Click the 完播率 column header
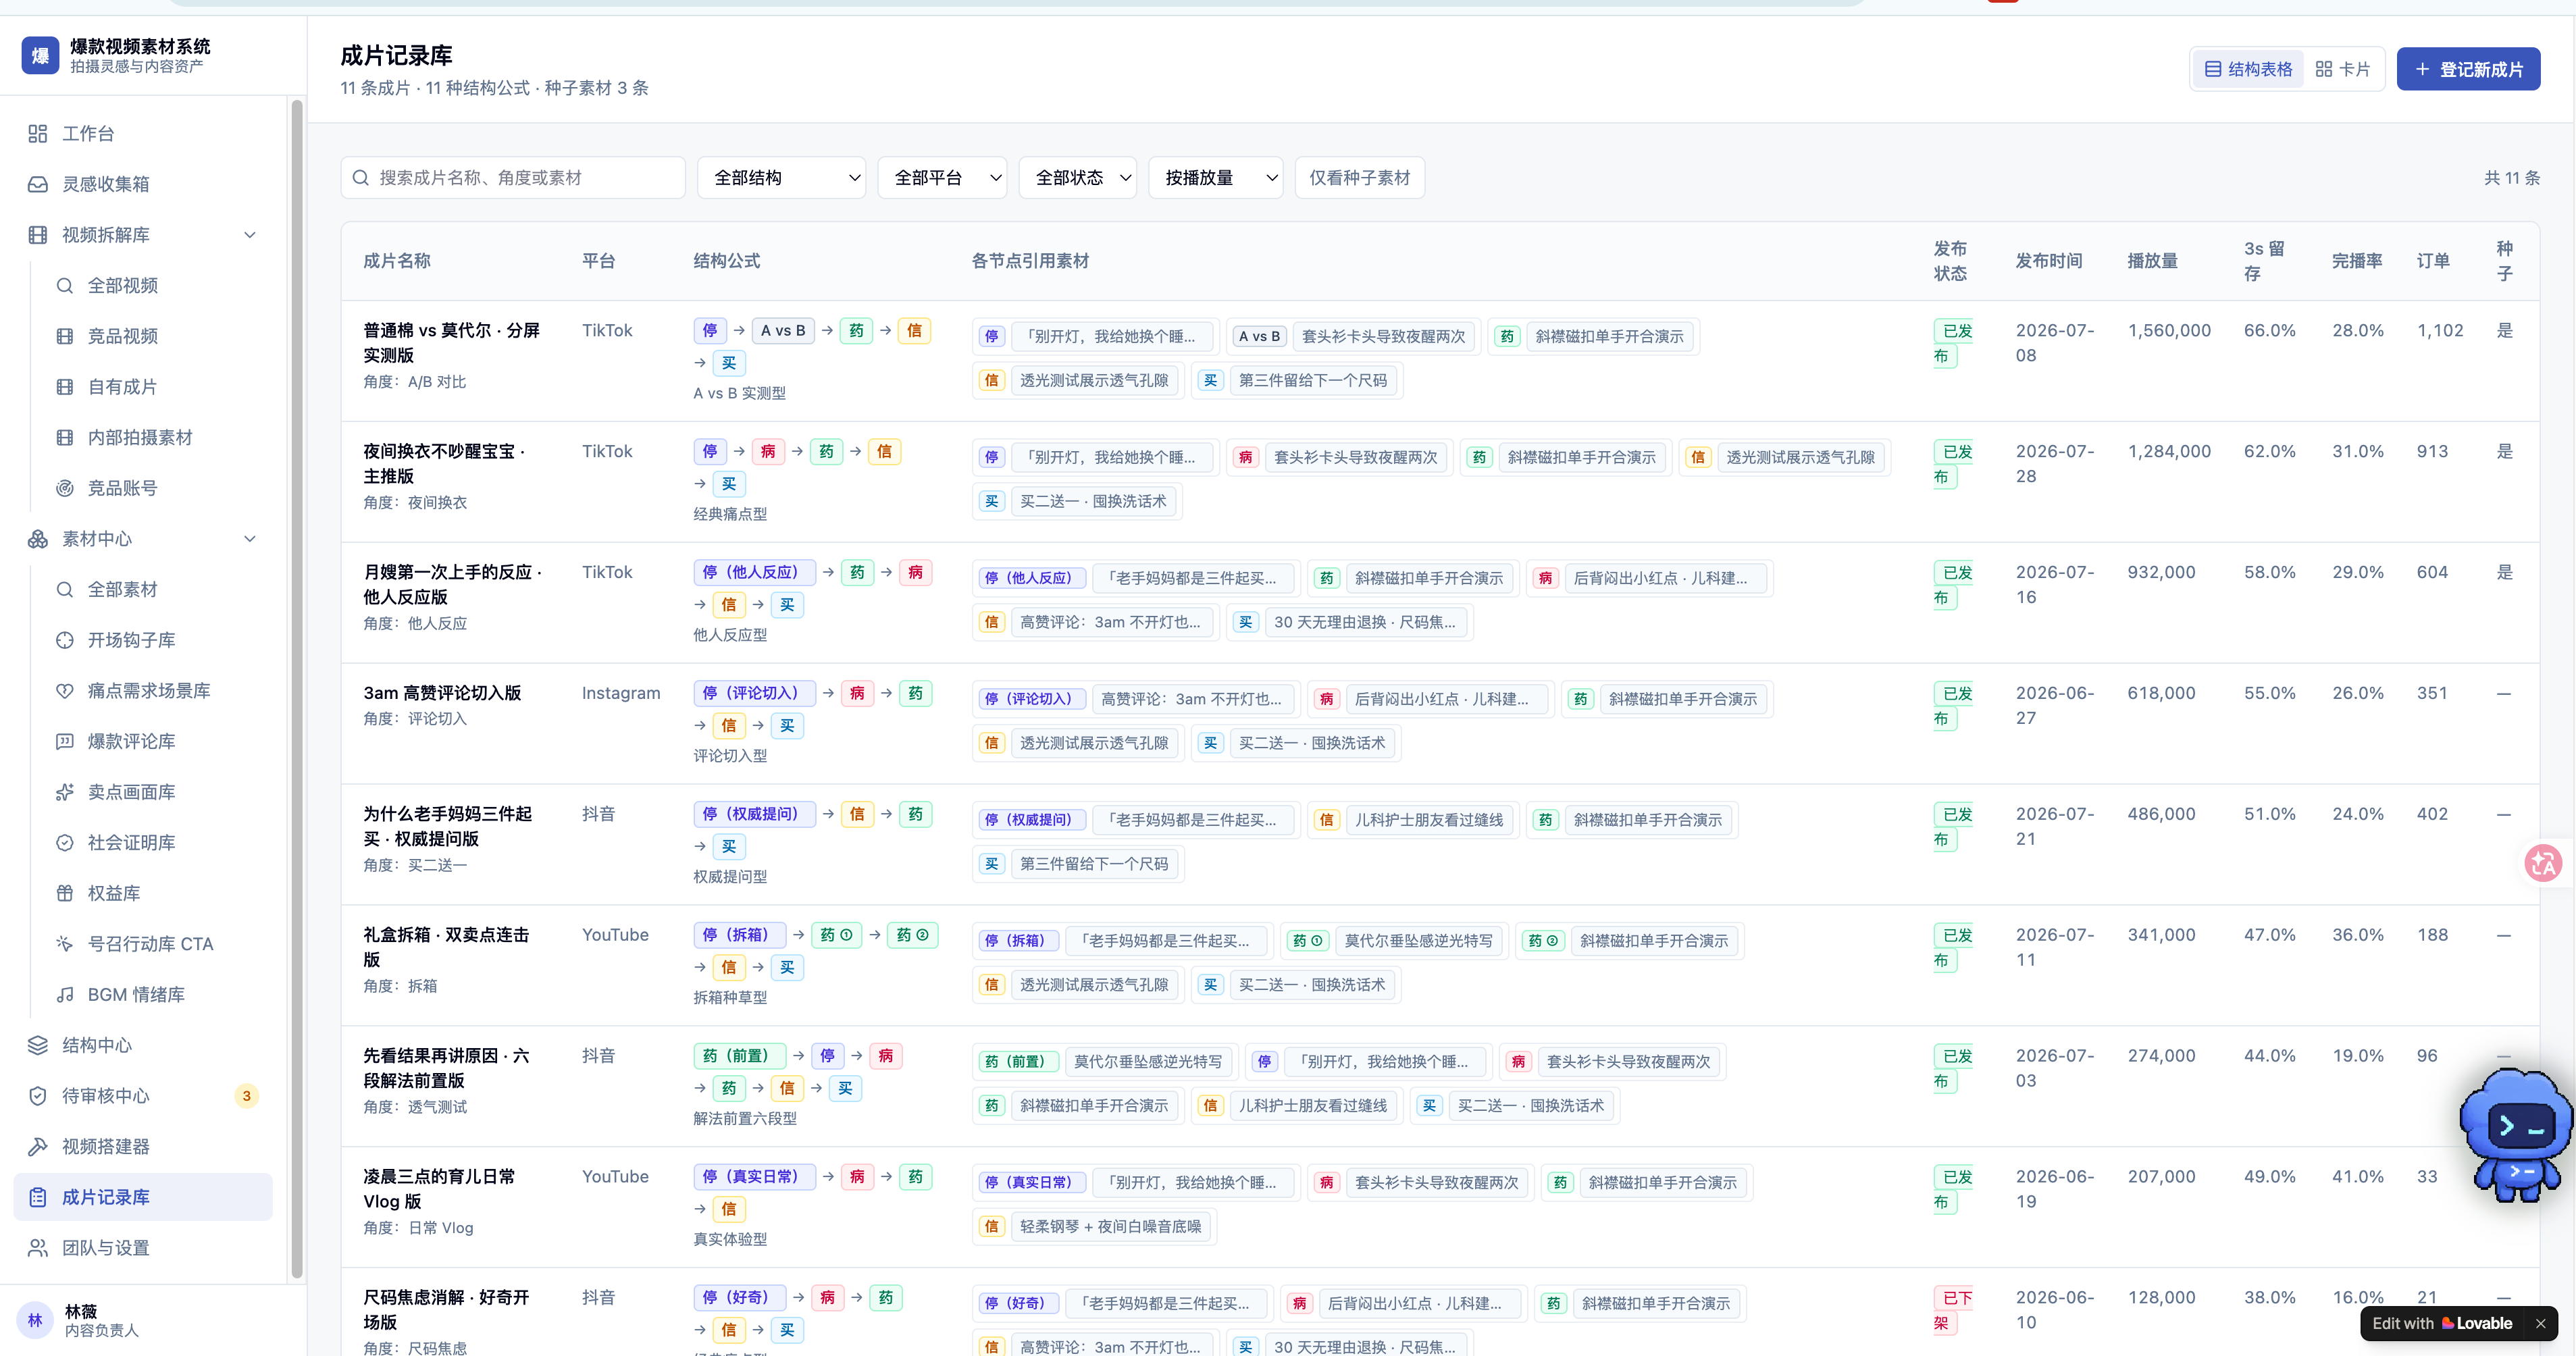Viewport: 2576px width, 1356px height. (2357, 261)
